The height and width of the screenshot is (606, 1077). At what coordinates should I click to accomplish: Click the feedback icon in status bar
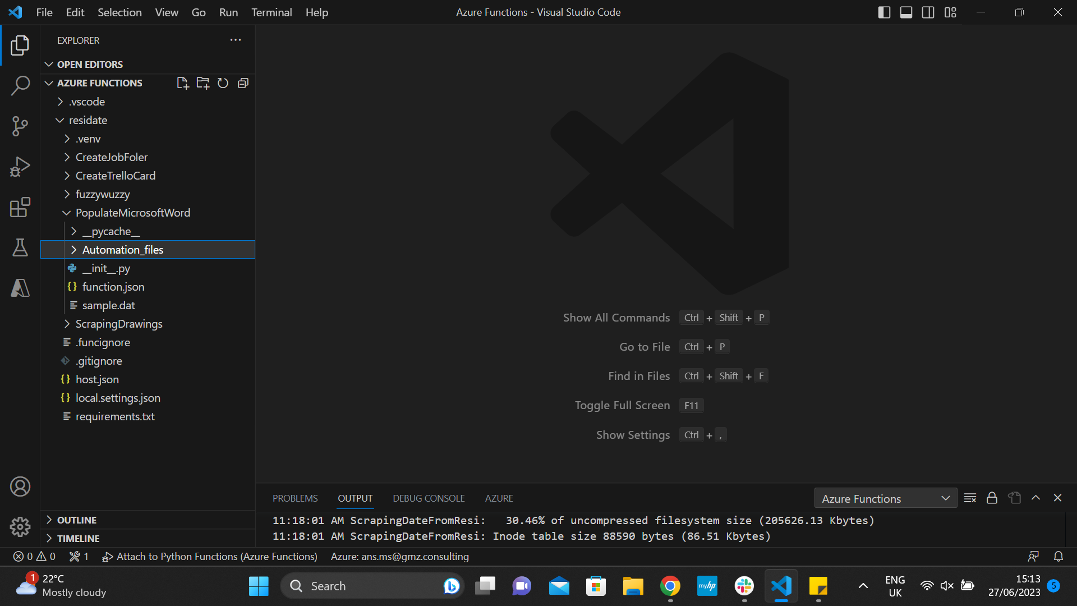pos(1033,557)
